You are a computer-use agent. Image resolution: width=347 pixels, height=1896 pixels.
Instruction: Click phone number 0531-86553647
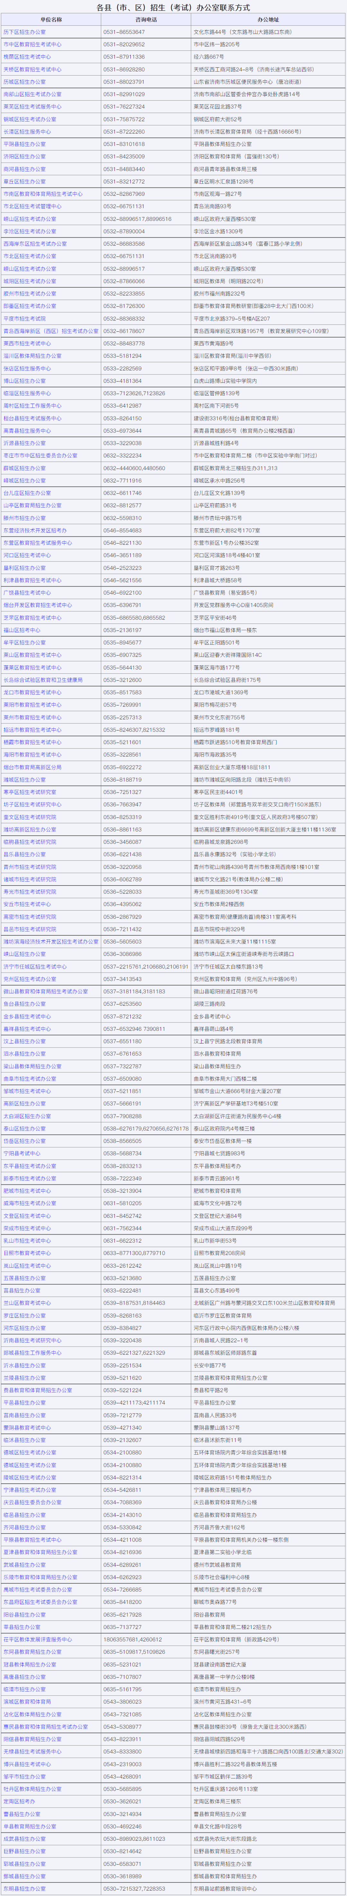coord(124,32)
